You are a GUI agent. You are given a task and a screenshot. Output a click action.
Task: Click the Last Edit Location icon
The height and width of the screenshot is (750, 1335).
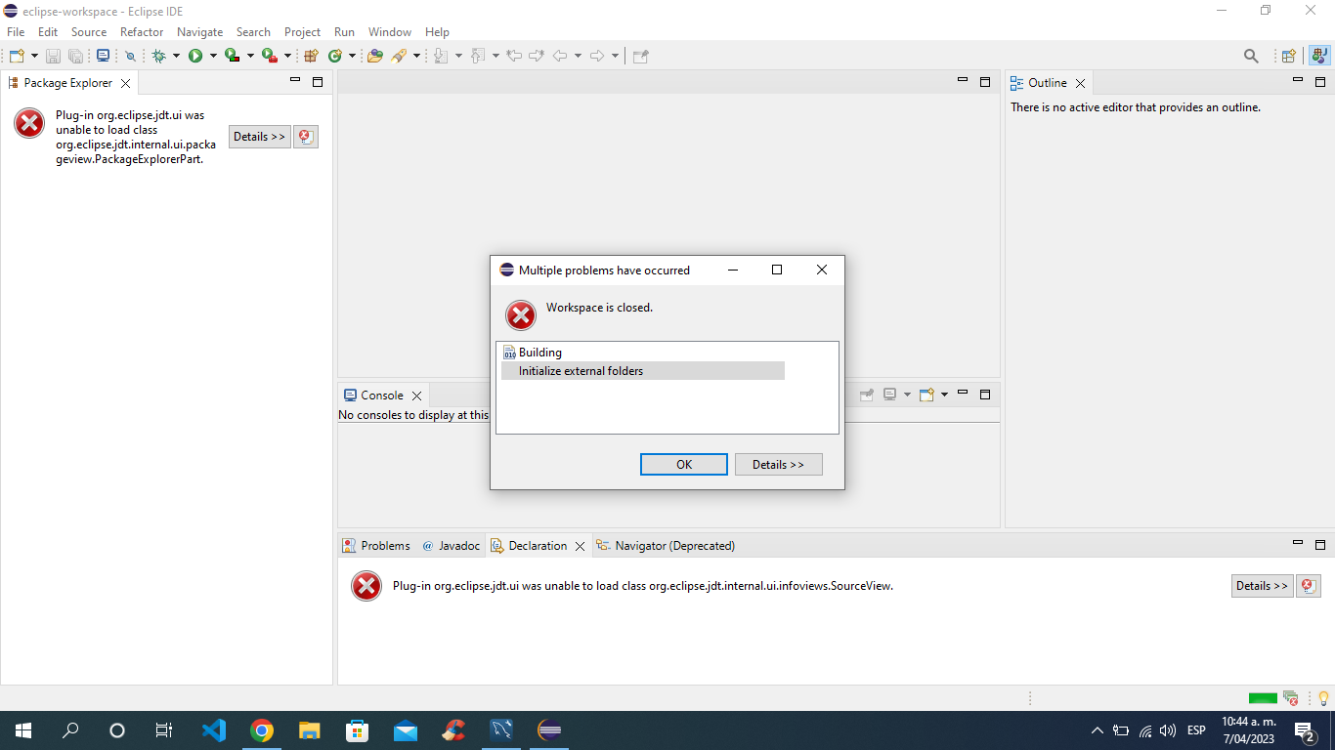(514, 56)
